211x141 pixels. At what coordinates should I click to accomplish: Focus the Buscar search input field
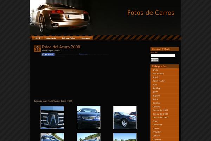pos(163,56)
